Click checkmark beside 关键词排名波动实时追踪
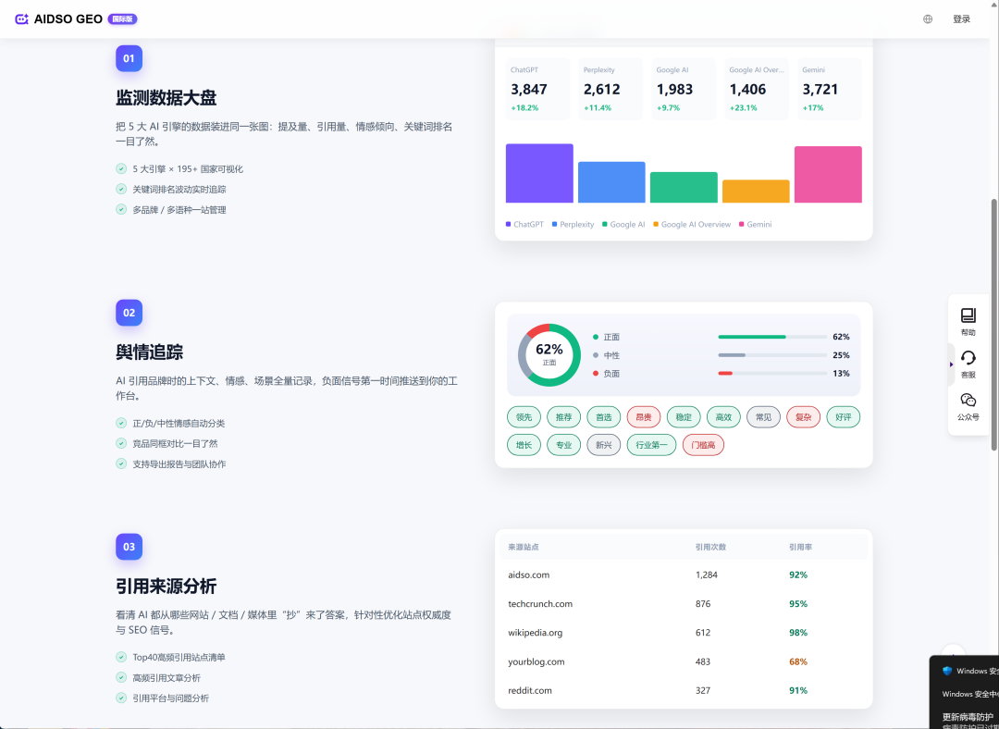 pyautogui.click(x=121, y=190)
